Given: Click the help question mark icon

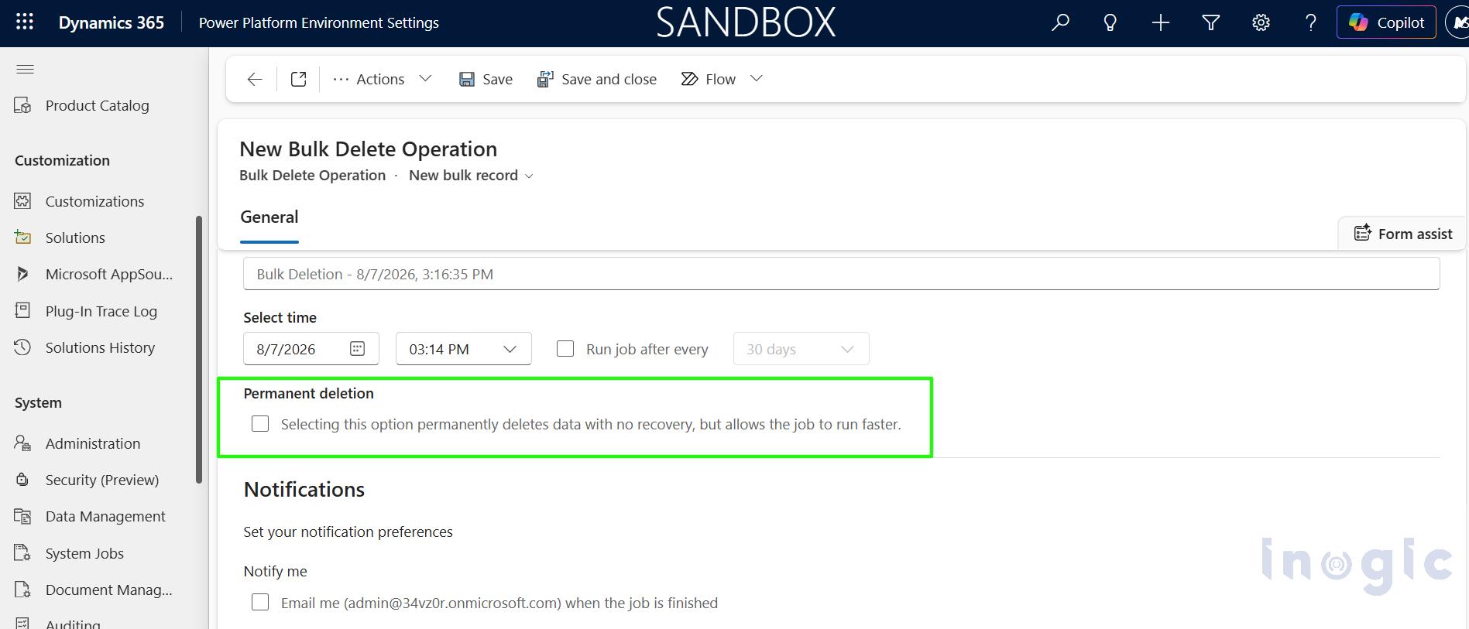Looking at the screenshot, I should point(1310,22).
